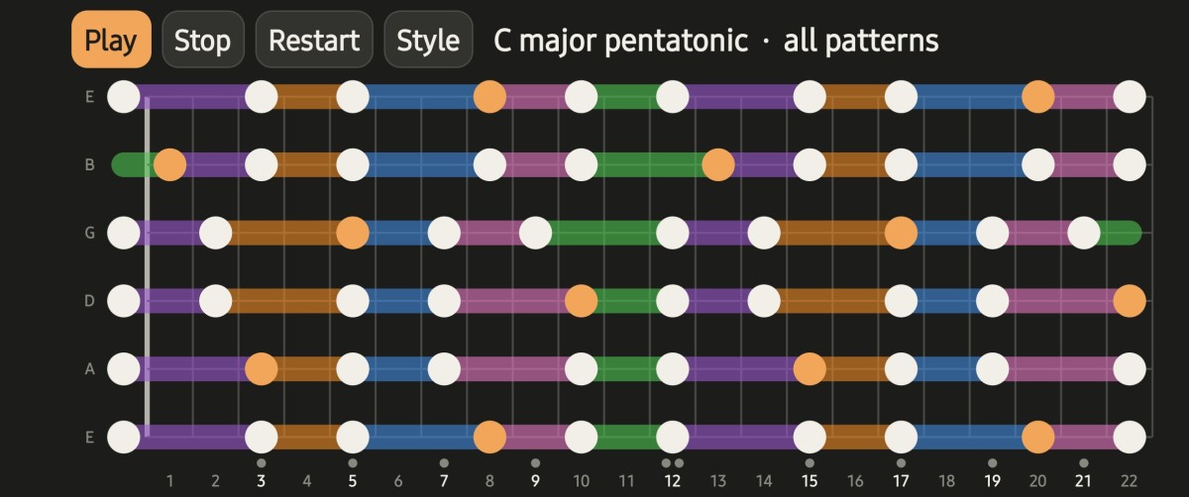Select the orange root note at A string fret 15

[x=810, y=368]
